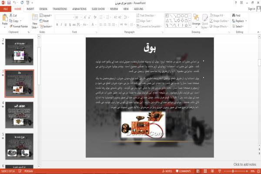Click the Save icon in quick access toolbar
The height and width of the screenshot is (174, 261).
[x=9, y=3]
